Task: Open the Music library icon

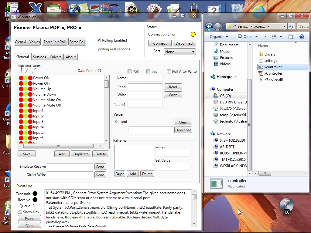Action: pos(216,51)
